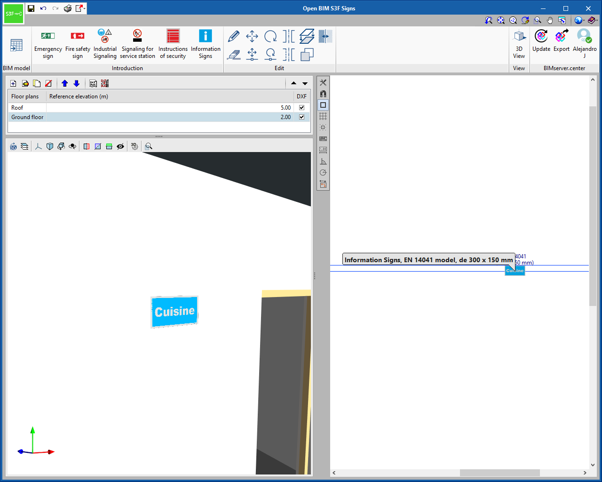Screen dimensions: 602x482
Task: Click the pencil Edit tool icon
Action: [x=234, y=36]
